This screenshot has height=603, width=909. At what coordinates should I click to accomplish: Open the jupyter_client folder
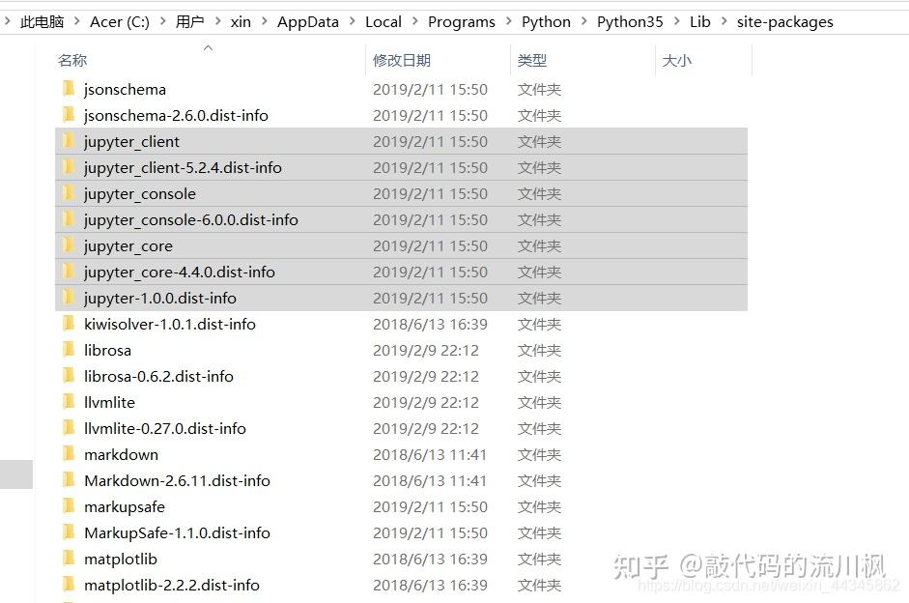pyautogui.click(x=131, y=141)
